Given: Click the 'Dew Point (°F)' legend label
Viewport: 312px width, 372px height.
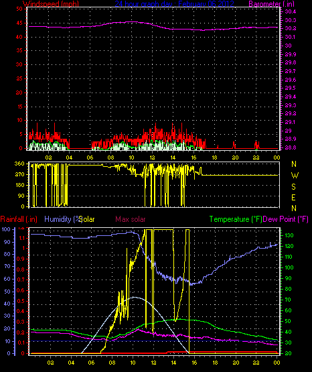Looking at the screenshot, I should (x=286, y=219).
